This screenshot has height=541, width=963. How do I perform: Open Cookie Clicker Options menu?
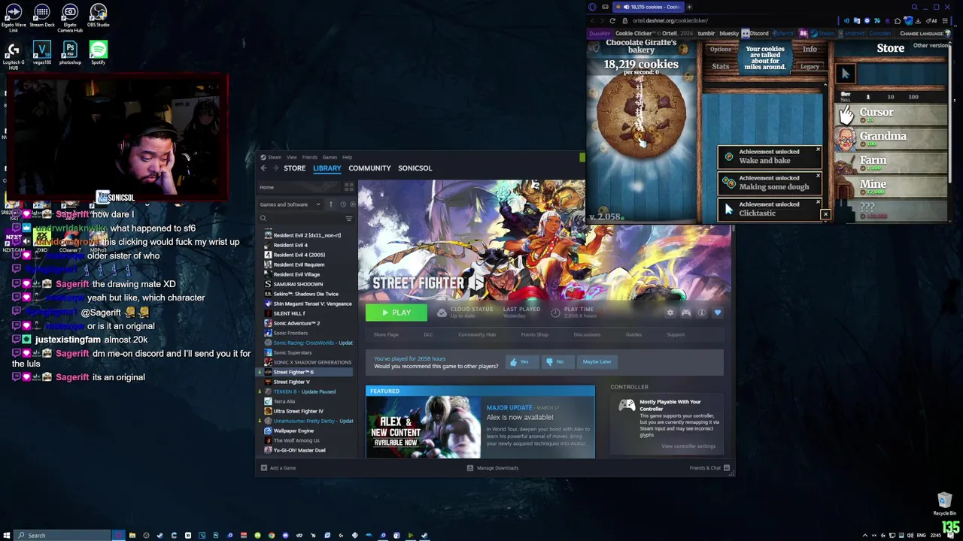click(720, 50)
